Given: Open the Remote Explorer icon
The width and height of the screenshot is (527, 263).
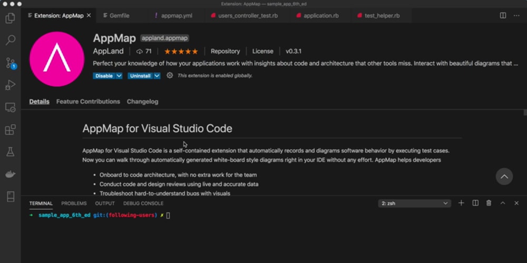Looking at the screenshot, I should (10, 107).
